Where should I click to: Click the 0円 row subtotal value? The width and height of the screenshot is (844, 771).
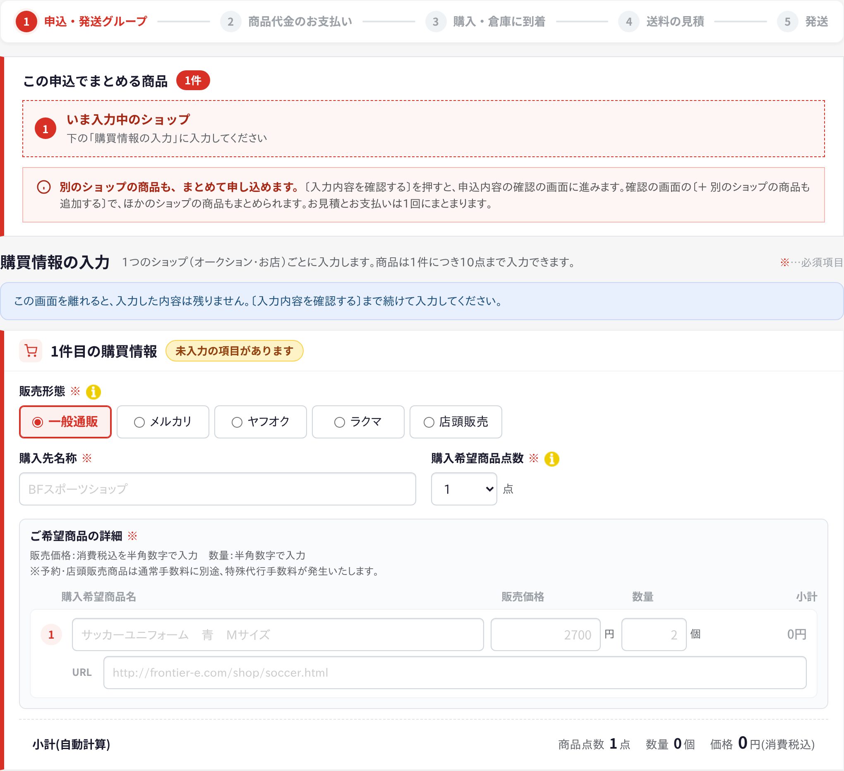coord(796,634)
